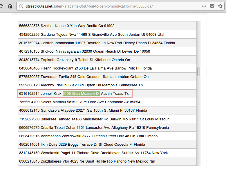This screenshot has height=171, width=226.
Task: Open the browser home page icon
Action: [10, 6]
